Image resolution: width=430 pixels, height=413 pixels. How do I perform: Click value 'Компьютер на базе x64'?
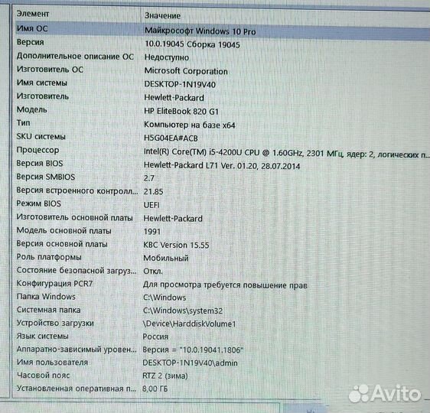[190, 125]
